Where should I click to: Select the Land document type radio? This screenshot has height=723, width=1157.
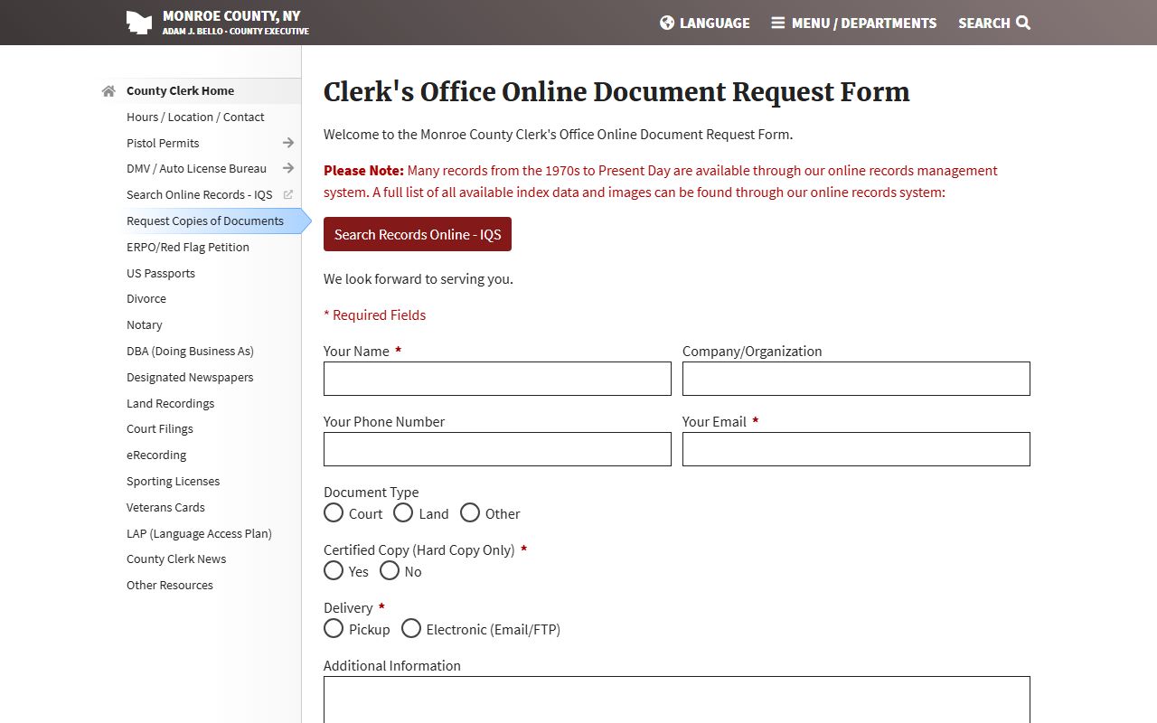point(403,512)
